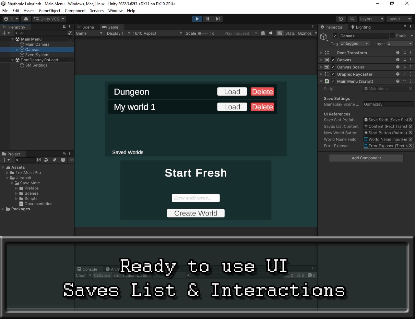
Task: Expand the Prefabs folder in Project
Action: point(17,188)
